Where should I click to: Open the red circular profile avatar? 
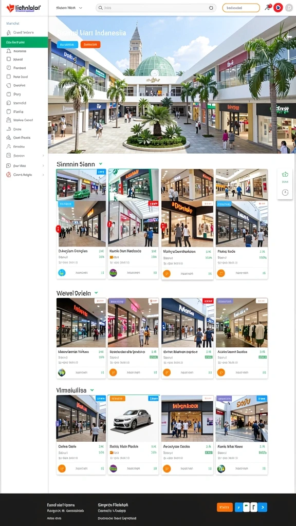point(278,7)
